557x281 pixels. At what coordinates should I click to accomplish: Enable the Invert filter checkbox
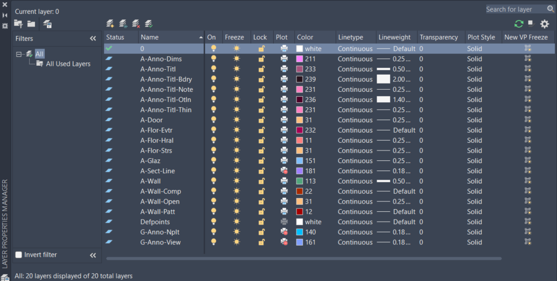19,254
